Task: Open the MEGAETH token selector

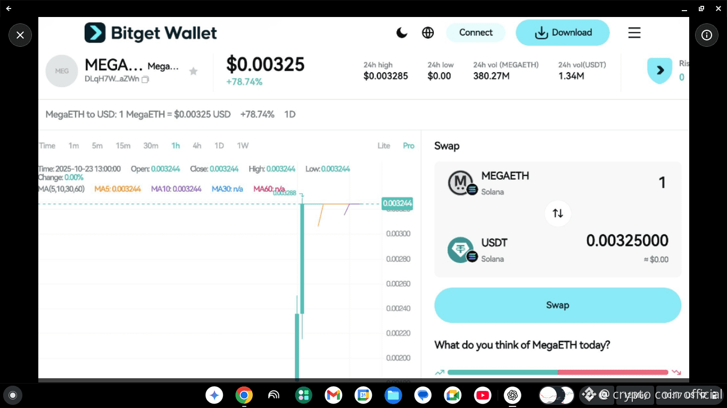Action: coord(489,183)
